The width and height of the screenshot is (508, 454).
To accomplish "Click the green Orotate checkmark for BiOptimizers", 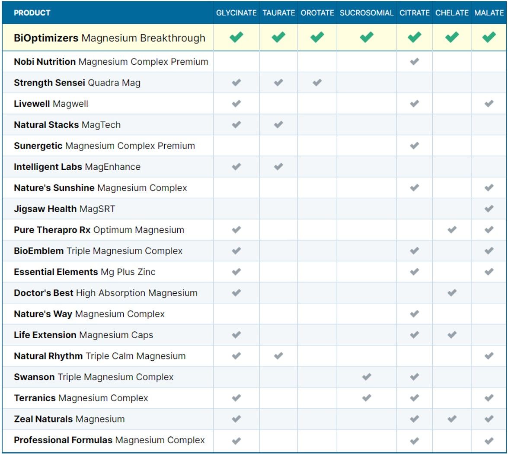I will pos(317,37).
